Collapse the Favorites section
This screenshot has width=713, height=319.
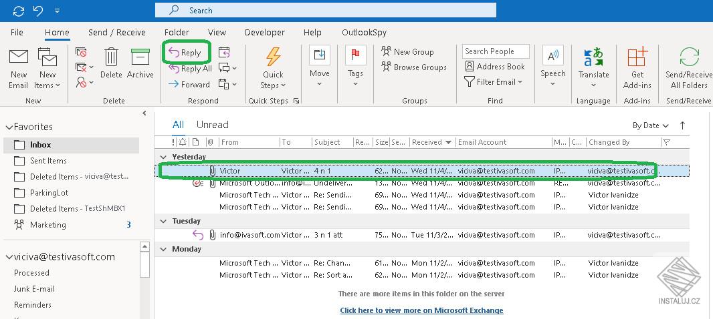tap(9, 127)
